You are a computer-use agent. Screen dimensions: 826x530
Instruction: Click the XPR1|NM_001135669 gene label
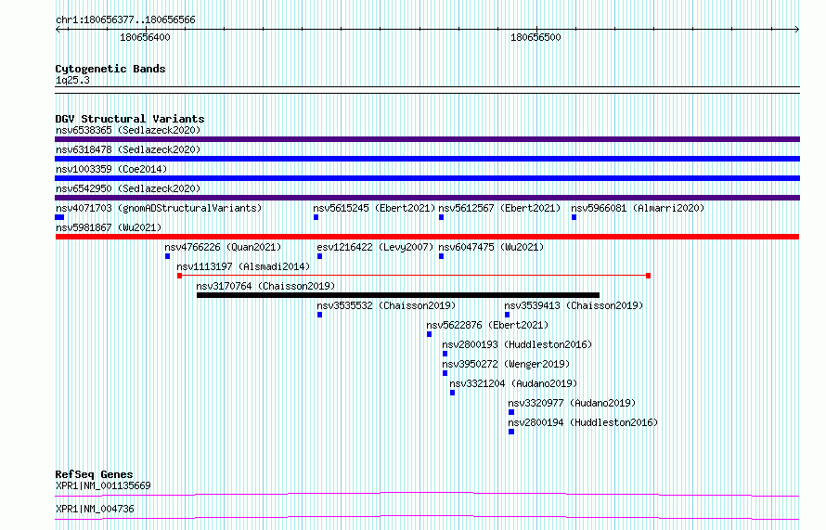(103, 485)
